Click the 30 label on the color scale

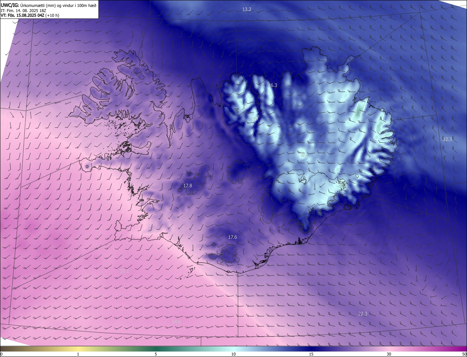(x=389, y=354)
